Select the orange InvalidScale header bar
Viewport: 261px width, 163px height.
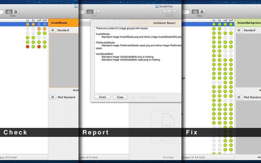coord(63,23)
